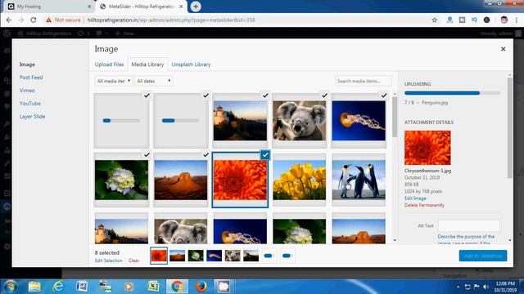Clear the current selection
Viewport: 524px width, 294px height.
point(134,261)
